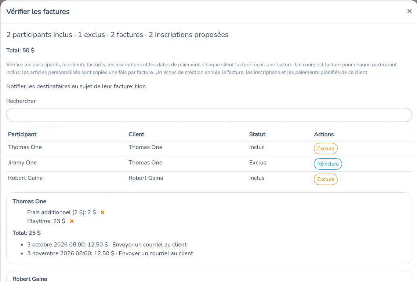The width and height of the screenshot is (417, 282).
Task: Select the Total: 50 $ text
Action: [x=20, y=51]
